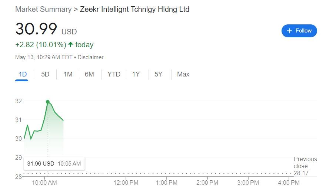Screen dimensions: 326x194
Task: Click the 30.99 stock price
Action: pos(36,29)
